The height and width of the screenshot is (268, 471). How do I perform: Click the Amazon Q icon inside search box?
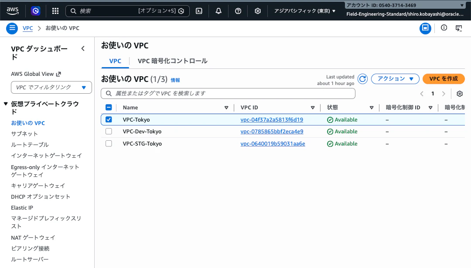(x=181, y=11)
